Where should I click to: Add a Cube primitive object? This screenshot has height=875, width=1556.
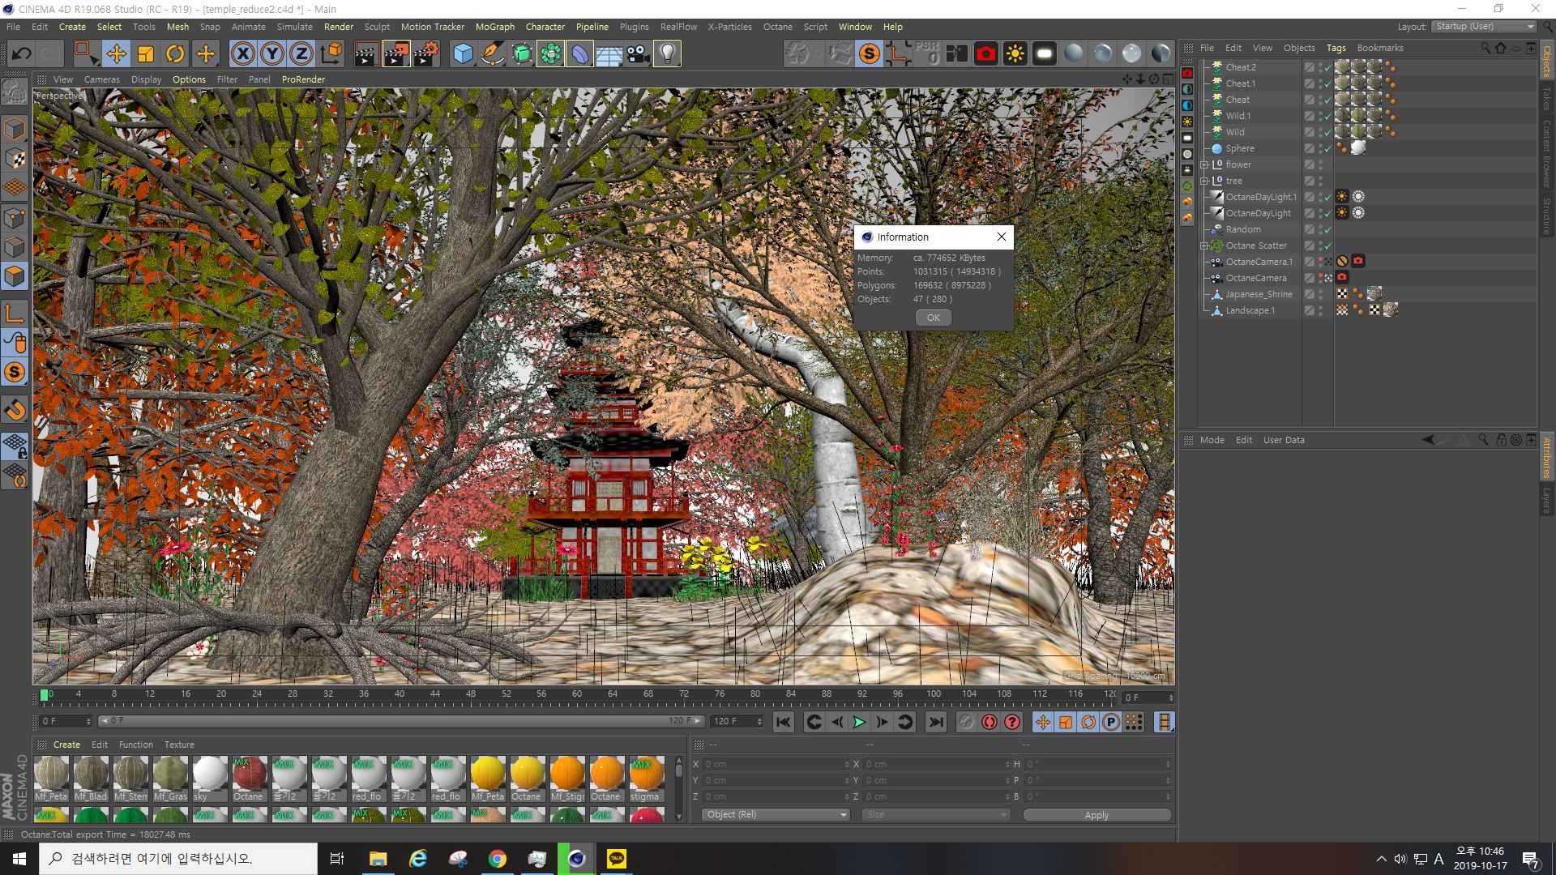click(x=463, y=54)
